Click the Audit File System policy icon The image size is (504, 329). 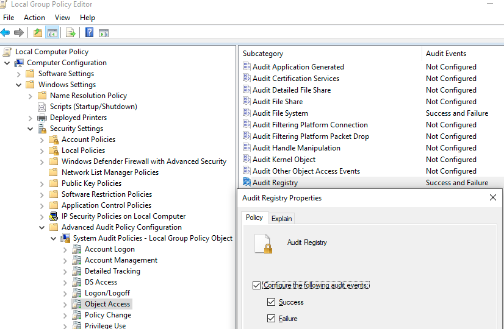coord(247,113)
